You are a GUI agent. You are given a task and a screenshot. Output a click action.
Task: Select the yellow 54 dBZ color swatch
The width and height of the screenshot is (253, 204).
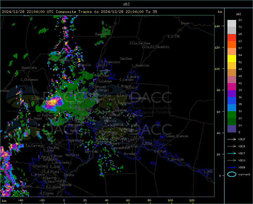(232, 58)
